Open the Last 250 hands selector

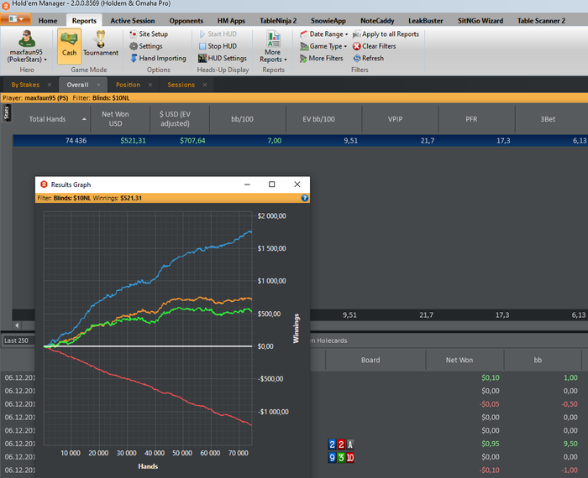18,340
